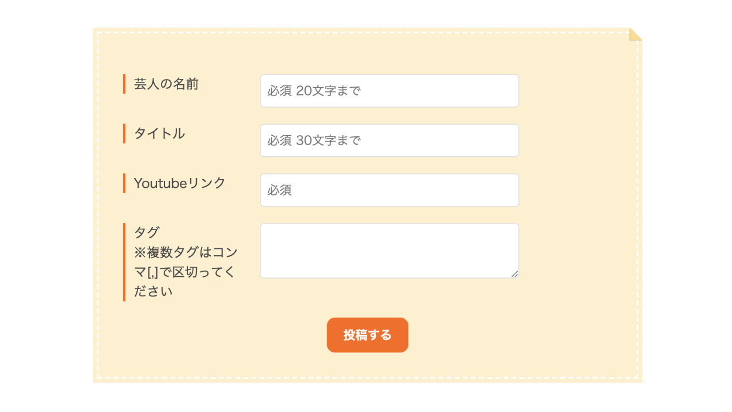The height and width of the screenshot is (412, 732).
Task: Click the タグ heading word in the label
Action: point(146,233)
